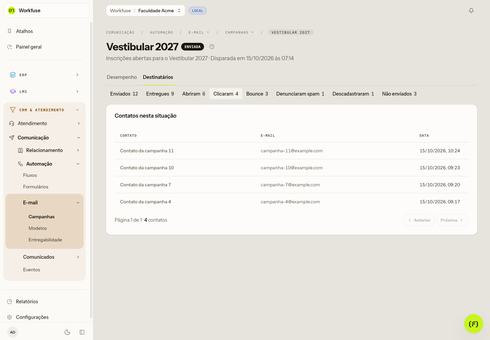Collapse the sidebar panel icon
This screenshot has height=340, width=490.
[x=82, y=332]
